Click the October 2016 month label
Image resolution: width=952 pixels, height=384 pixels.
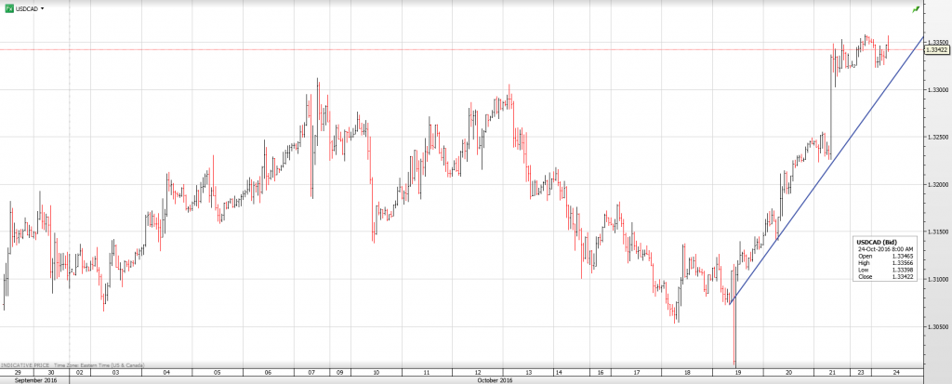point(494,379)
